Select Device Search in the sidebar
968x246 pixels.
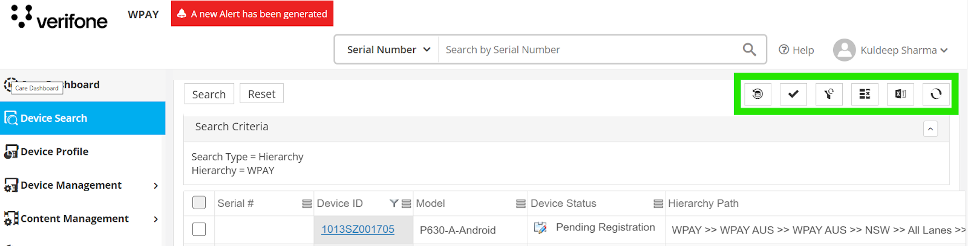coord(82,118)
